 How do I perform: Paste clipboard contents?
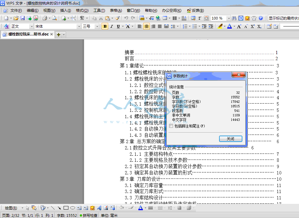[x=108, y=18]
